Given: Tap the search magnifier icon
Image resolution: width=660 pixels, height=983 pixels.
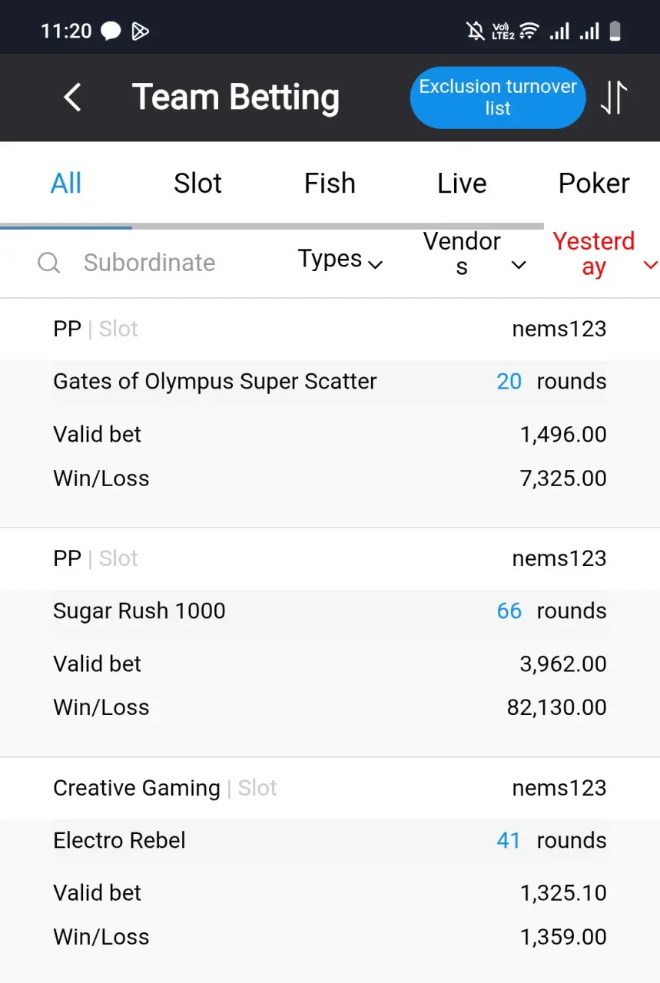Looking at the screenshot, I should (x=48, y=263).
